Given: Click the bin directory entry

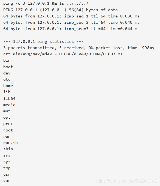Looking at the screenshot, I should 7,60.
